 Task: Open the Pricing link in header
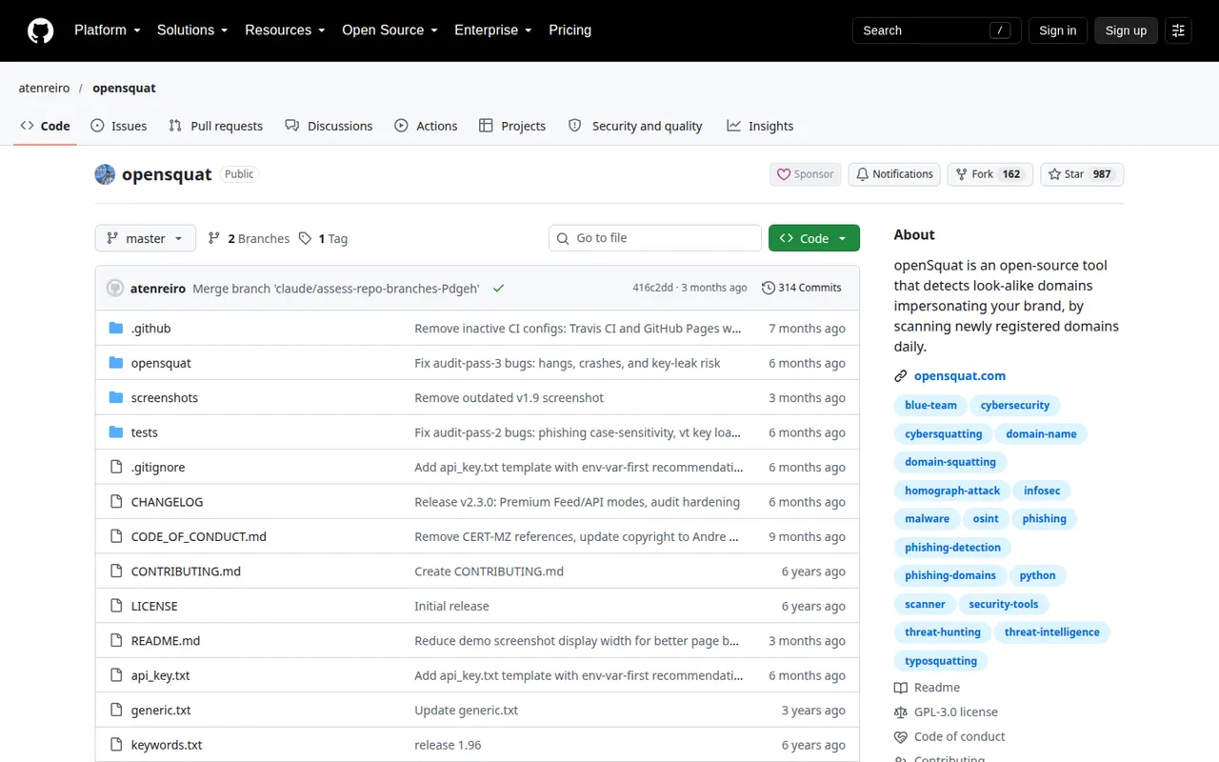[x=570, y=30]
